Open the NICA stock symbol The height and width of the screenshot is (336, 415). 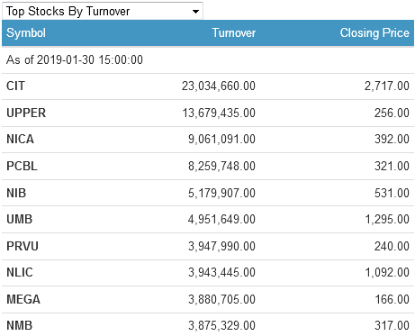click(20, 139)
